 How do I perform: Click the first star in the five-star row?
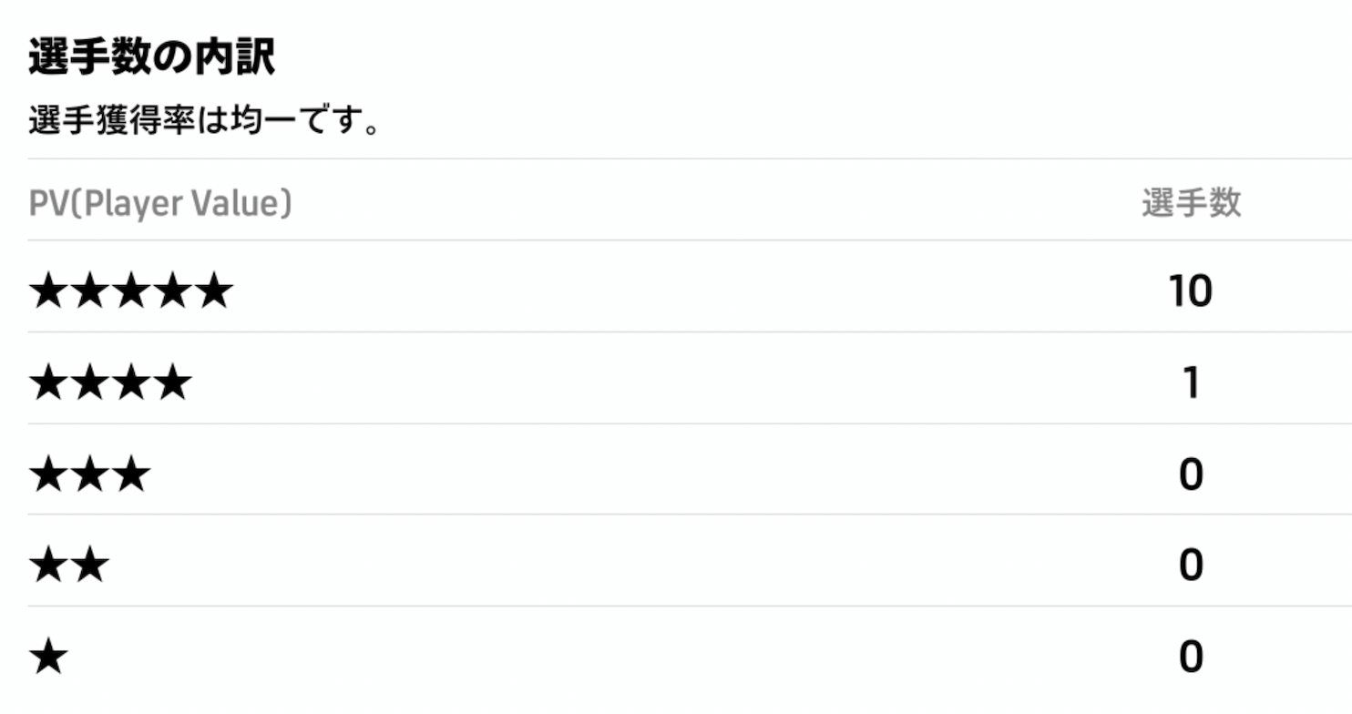point(48,292)
